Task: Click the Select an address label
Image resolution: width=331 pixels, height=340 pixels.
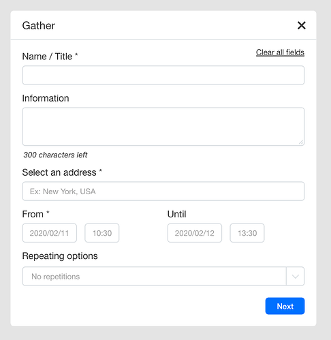Action: click(x=62, y=172)
